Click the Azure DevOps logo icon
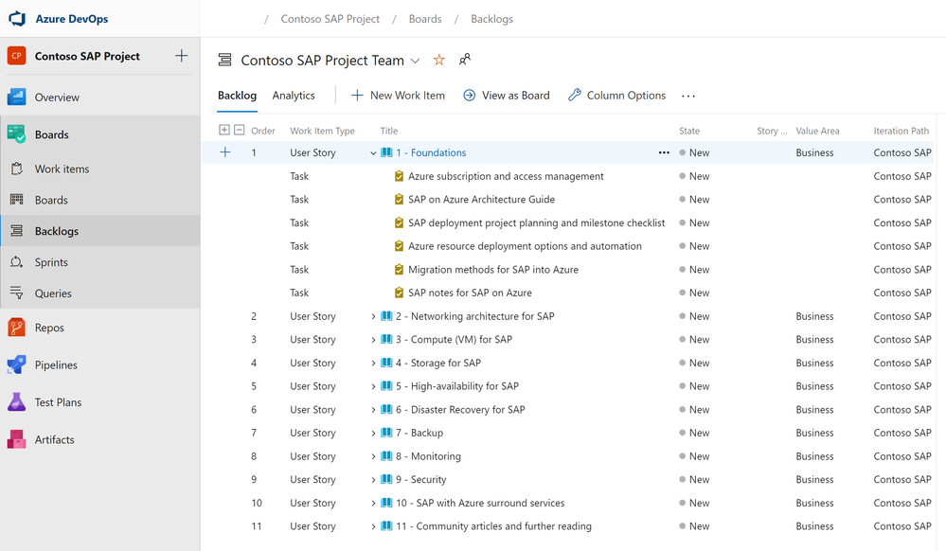 (16, 18)
